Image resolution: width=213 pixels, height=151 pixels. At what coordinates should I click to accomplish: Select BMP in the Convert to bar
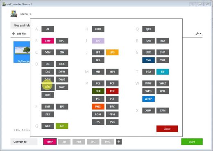50,142
